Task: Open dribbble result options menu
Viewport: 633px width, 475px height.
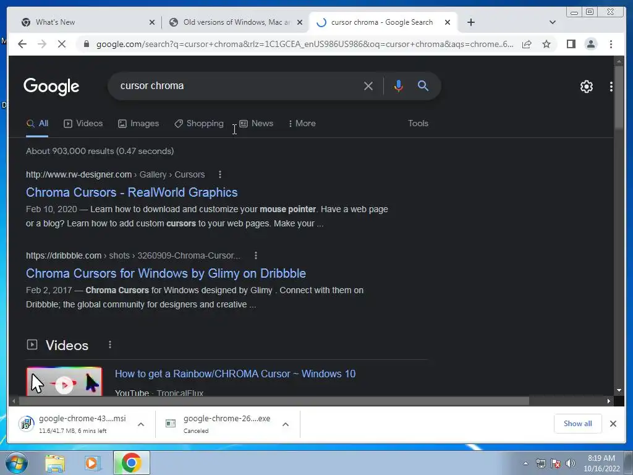Action: pos(255,255)
